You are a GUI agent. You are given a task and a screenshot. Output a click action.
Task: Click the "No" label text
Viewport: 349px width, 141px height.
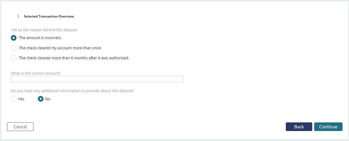48,99
